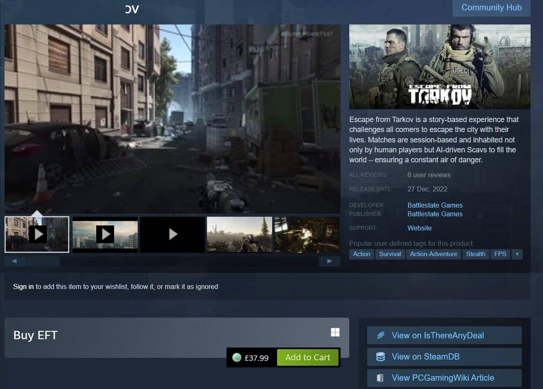Play the first street video thumbnail
The height and width of the screenshot is (389, 543).
[37, 234]
